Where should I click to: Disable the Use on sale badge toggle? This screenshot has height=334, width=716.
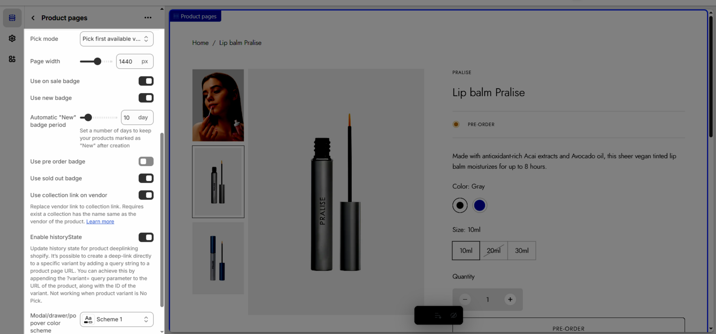tap(146, 81)
